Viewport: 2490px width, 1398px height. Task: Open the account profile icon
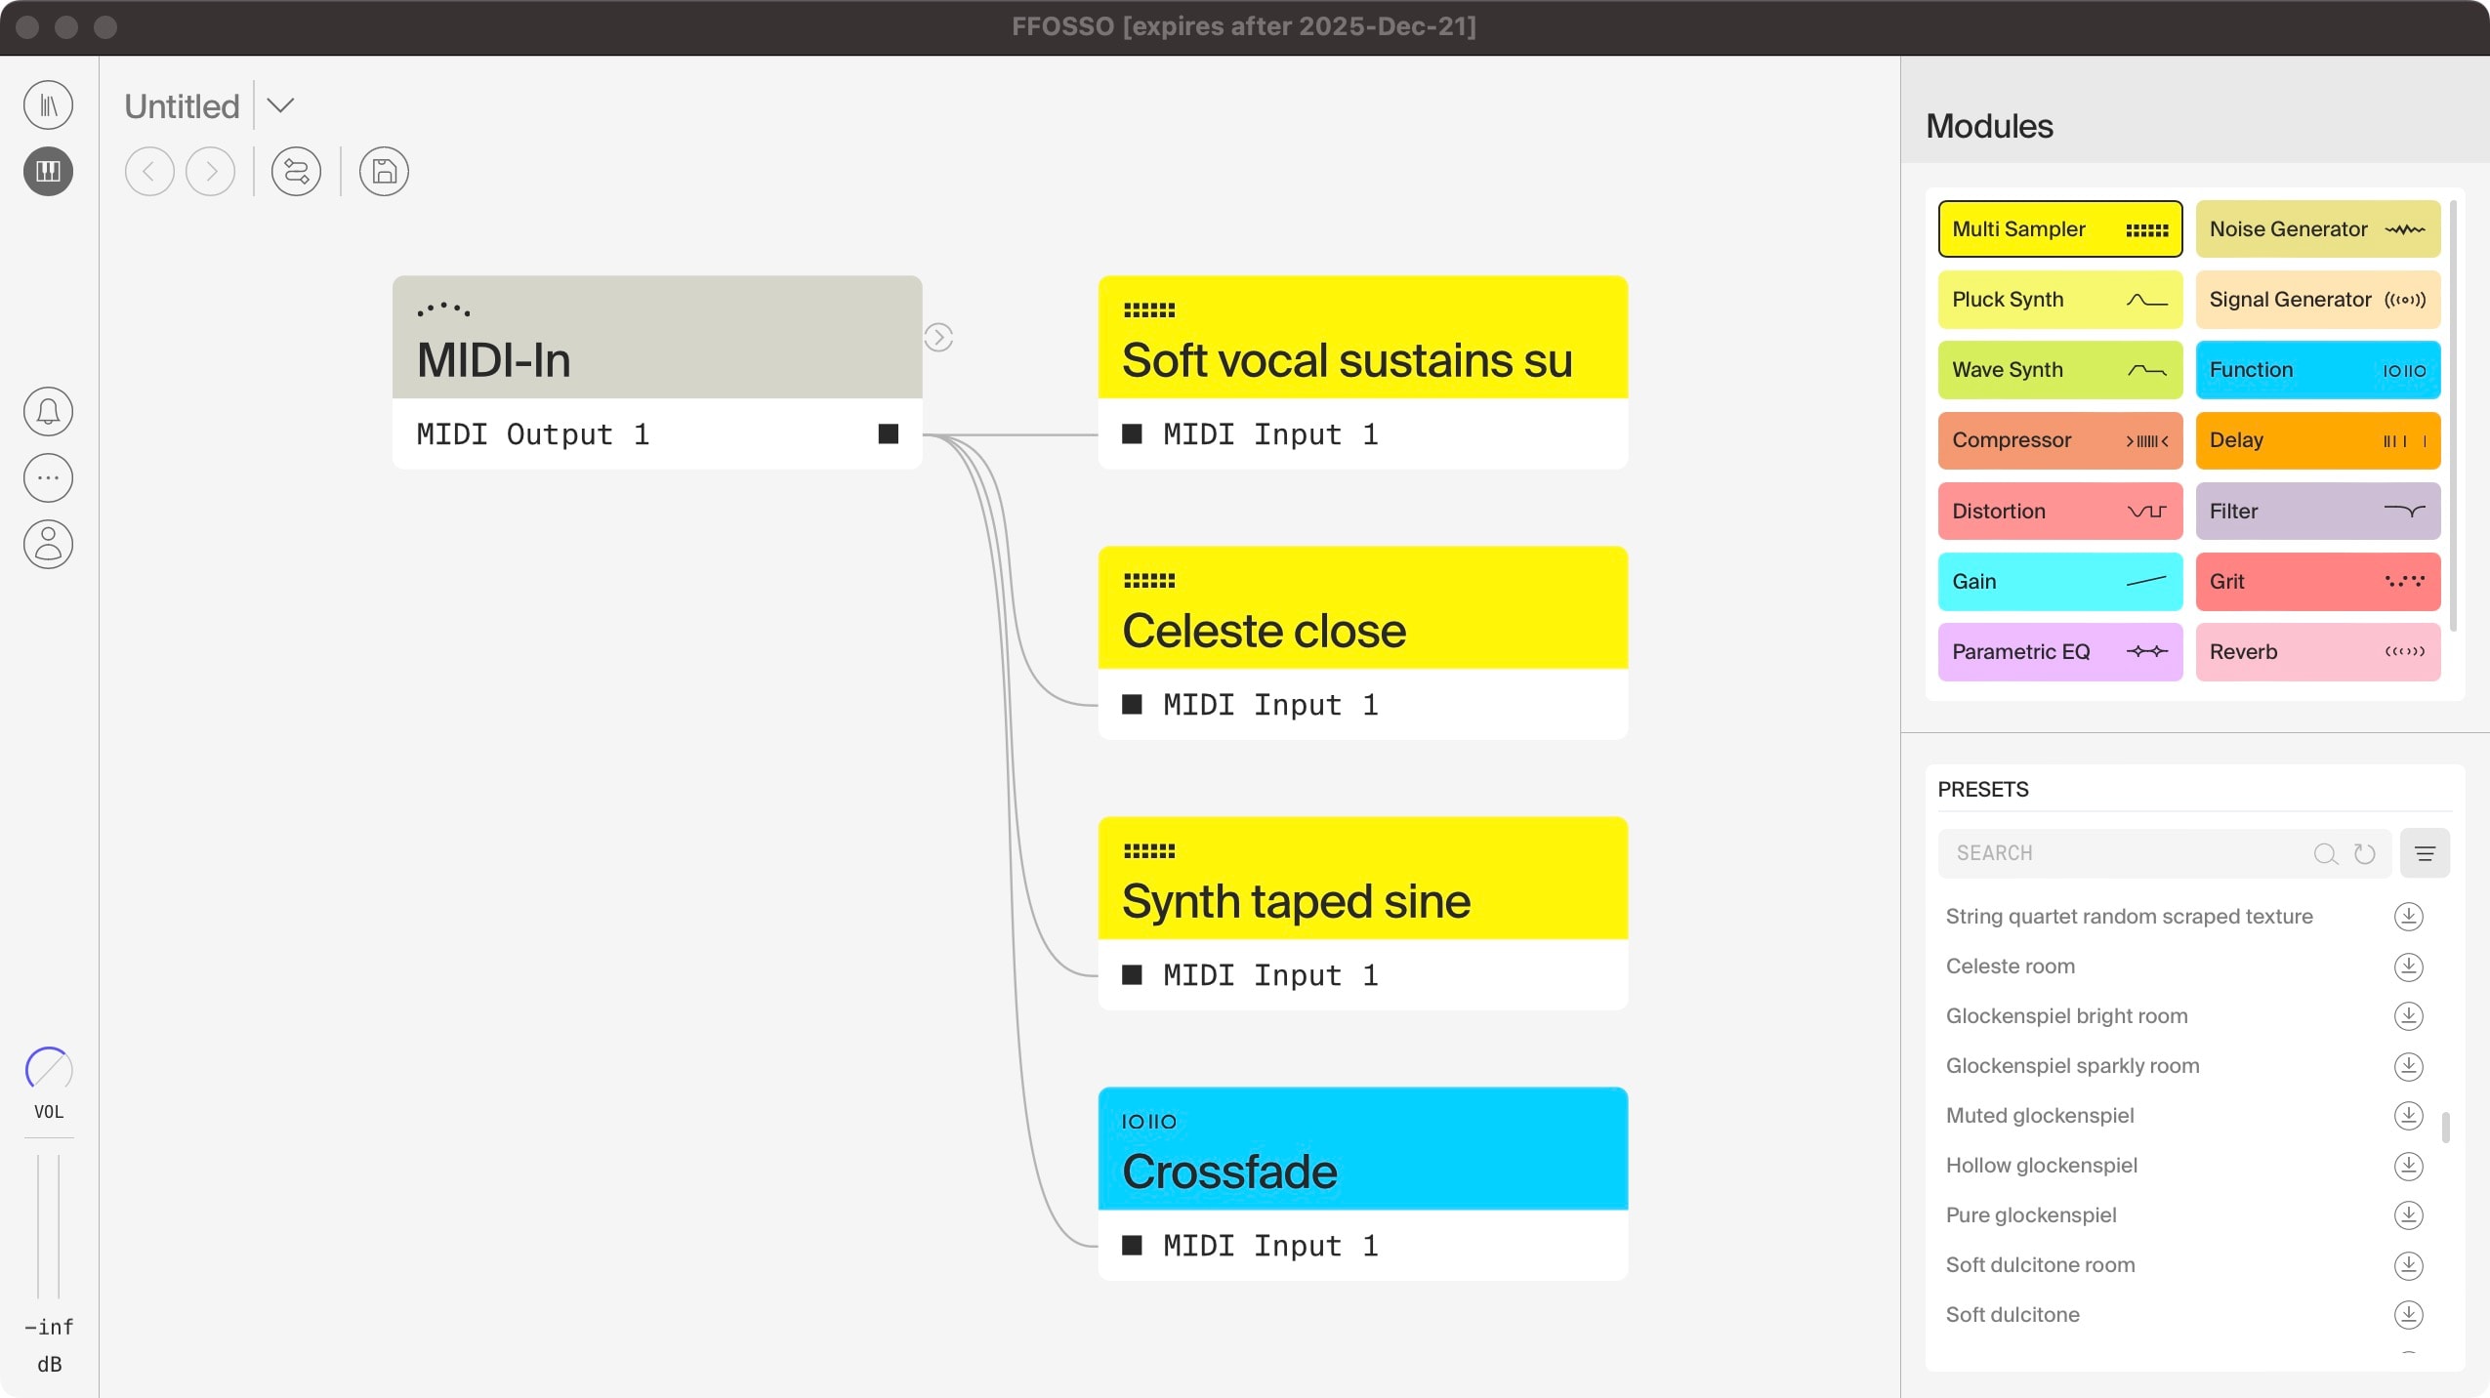[48, 545]
